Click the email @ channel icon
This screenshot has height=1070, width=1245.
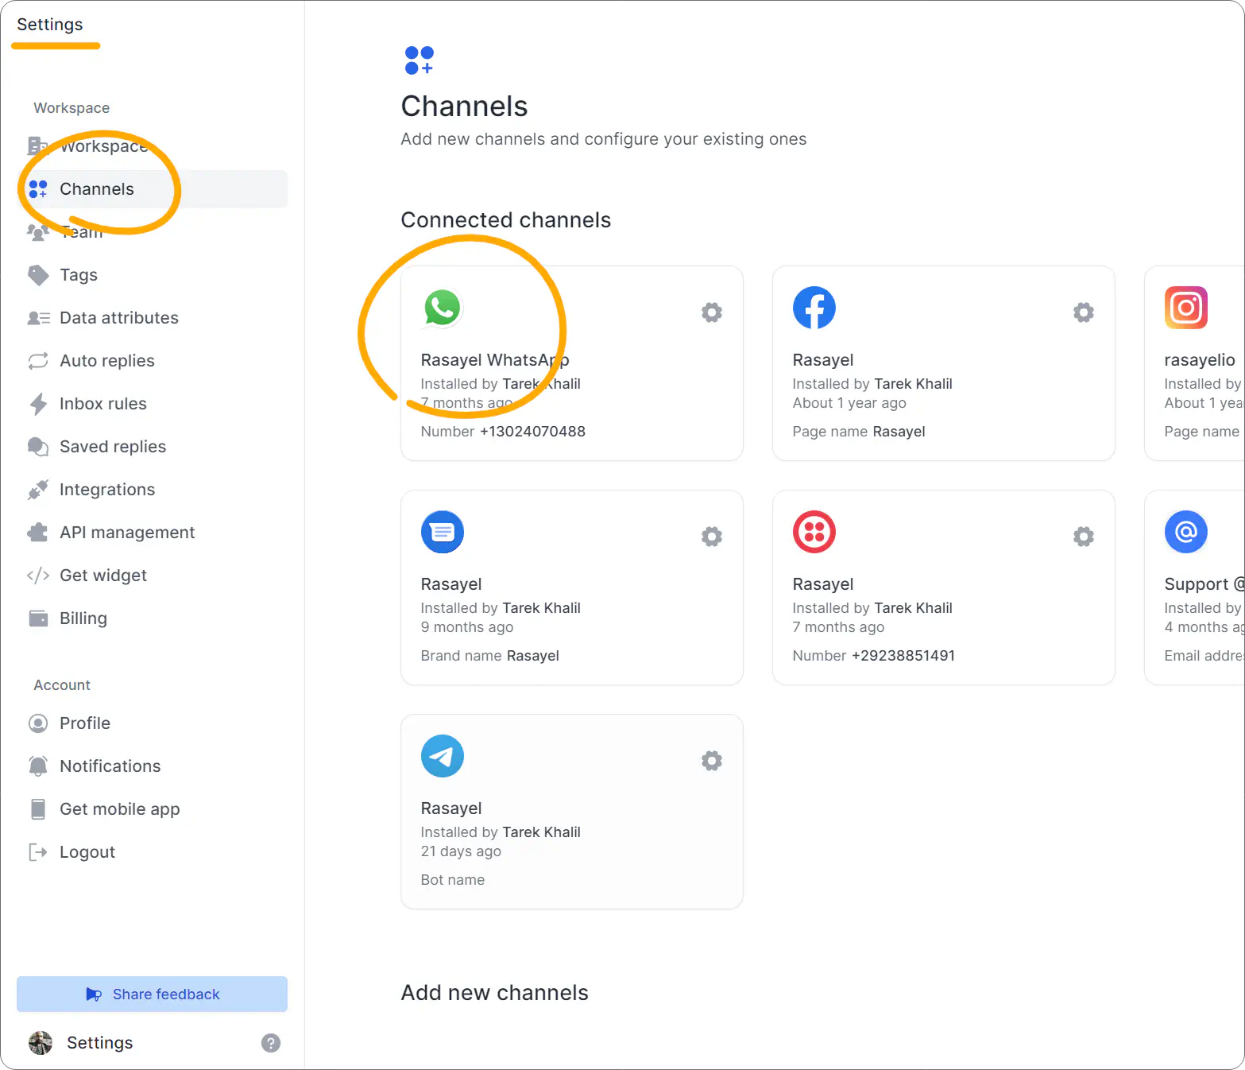1186,532
